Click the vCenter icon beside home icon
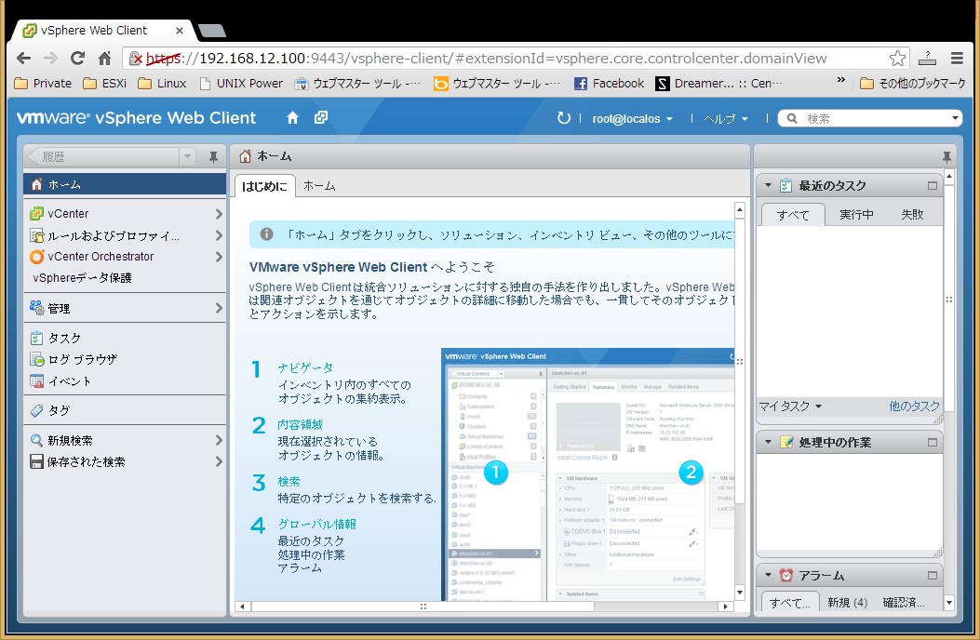Screen dimensions: 980x640 (x=321, y=117)
